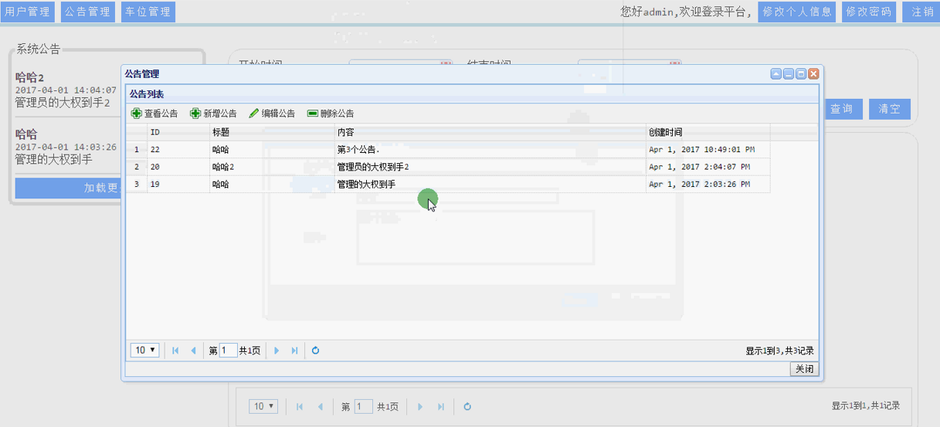Click the green plus icon of 新增公告
This screenshot has height=427, width=940.
pyautogui.click(x=195, y=114)
